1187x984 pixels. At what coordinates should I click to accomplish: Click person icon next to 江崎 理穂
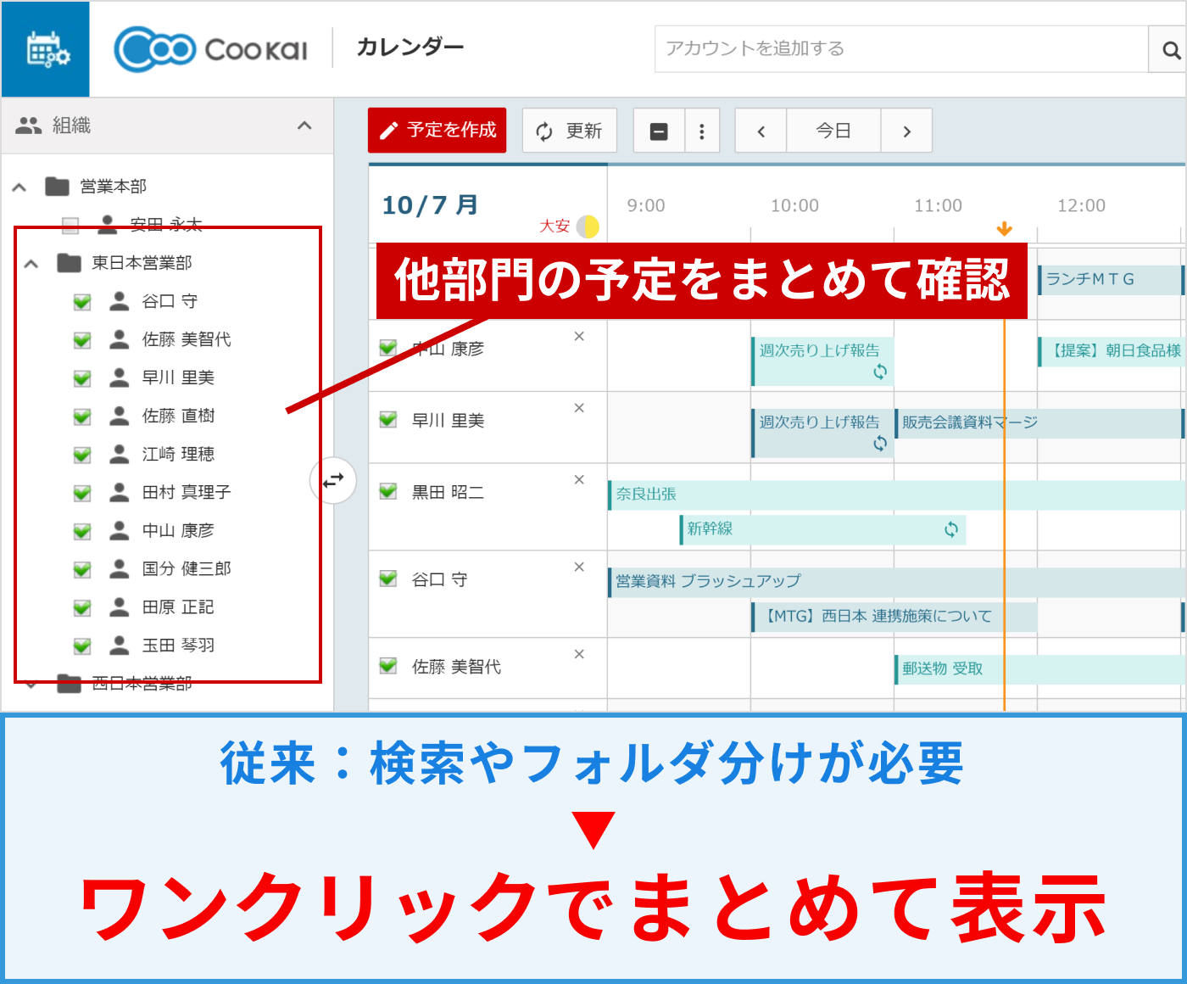[x=120, y=454]
